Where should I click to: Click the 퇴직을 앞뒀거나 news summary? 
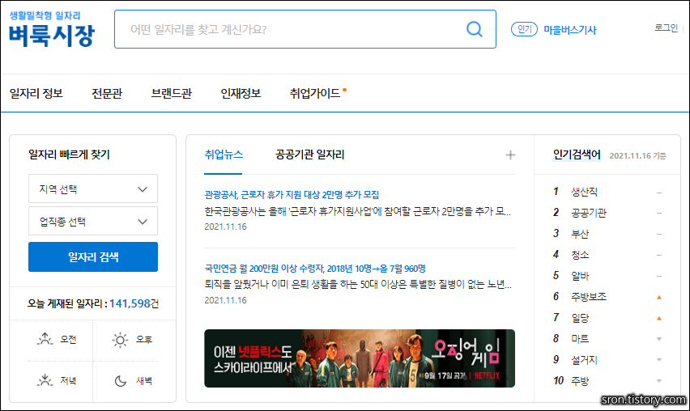click(x=358, y=285)
